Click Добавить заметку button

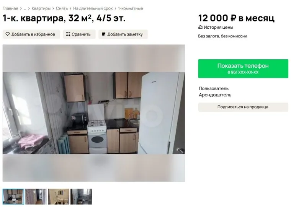point(123,34)
